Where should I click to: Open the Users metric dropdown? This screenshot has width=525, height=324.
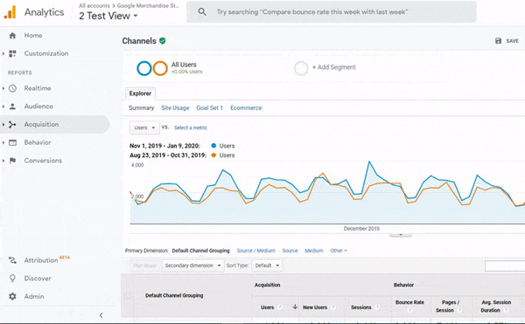point(144,128)
